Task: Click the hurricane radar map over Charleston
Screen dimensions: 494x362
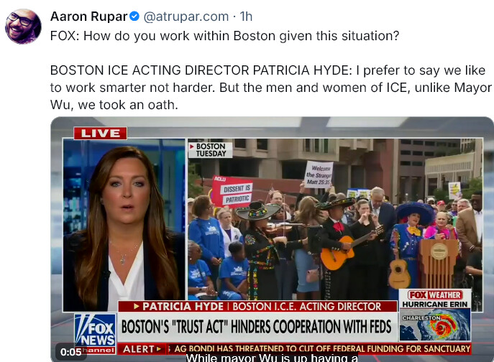Action: point(435,325)
